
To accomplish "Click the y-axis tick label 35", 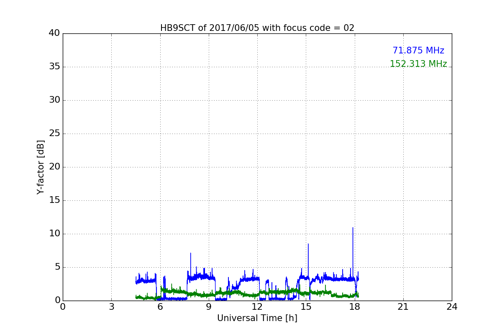I will pyautogui.click(x=54, y=67).
